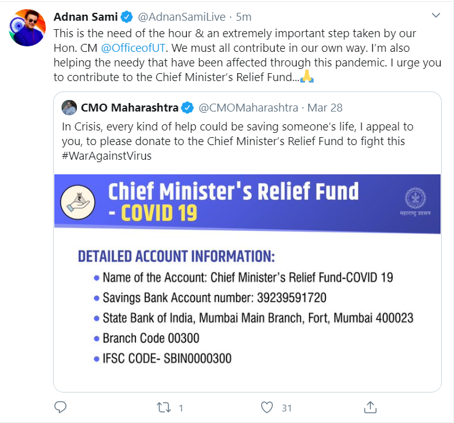Retweet Adnan Sami's tweet
The width and height of the screenshot is (454, 423).
[163, 407]
